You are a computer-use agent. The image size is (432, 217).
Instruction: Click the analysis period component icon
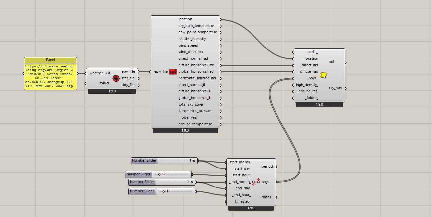coord(256,182)
